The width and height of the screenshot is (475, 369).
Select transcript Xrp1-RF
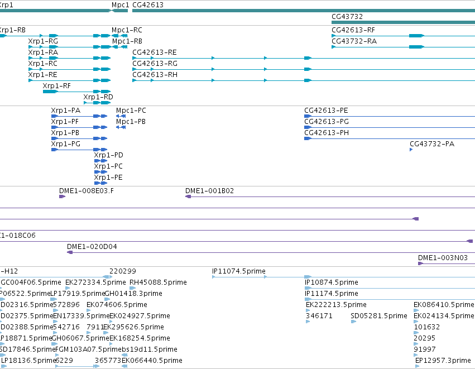pos(56,86)
